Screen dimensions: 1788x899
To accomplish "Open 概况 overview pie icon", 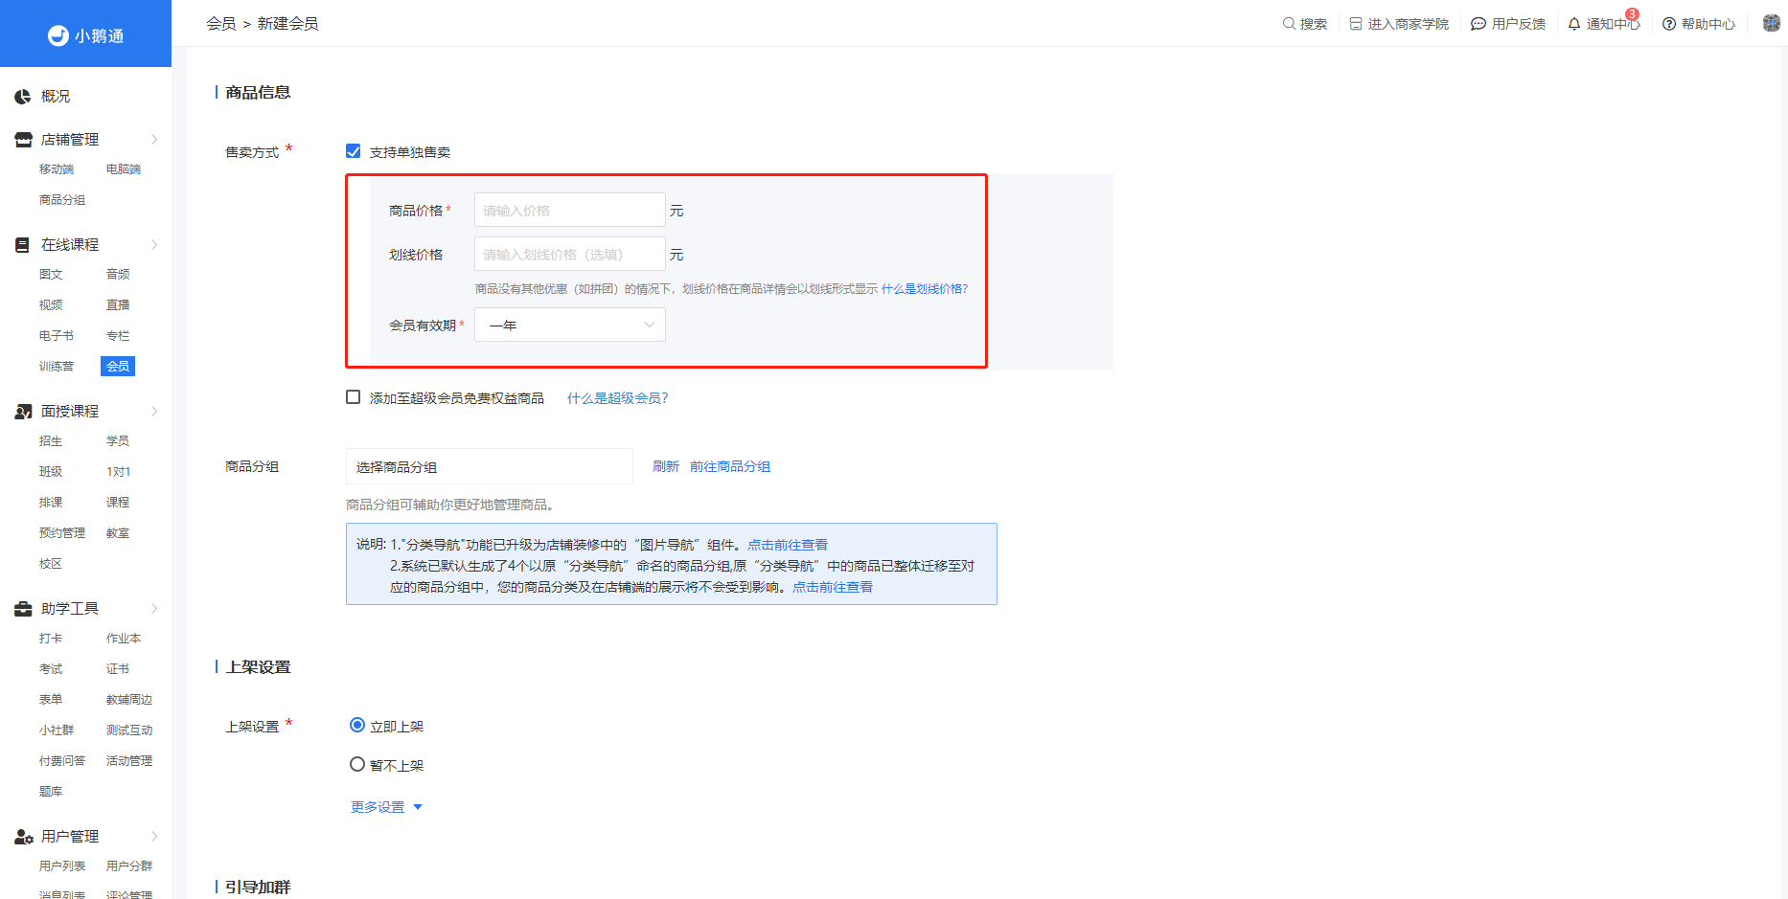I will (23, 97).
